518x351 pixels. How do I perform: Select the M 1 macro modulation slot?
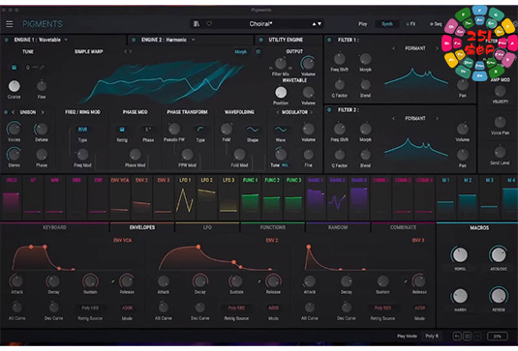[x=445, y=197]
